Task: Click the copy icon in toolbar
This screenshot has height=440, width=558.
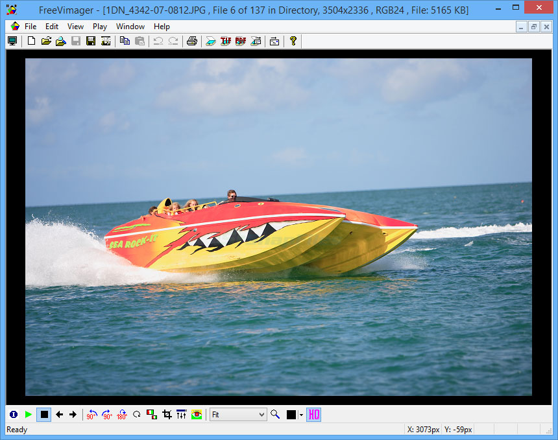Action: (125, 41)
